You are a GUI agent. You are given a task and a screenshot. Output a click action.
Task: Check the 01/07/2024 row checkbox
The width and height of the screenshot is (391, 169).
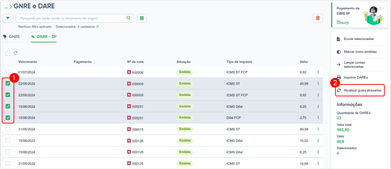[x=8, y=72]
